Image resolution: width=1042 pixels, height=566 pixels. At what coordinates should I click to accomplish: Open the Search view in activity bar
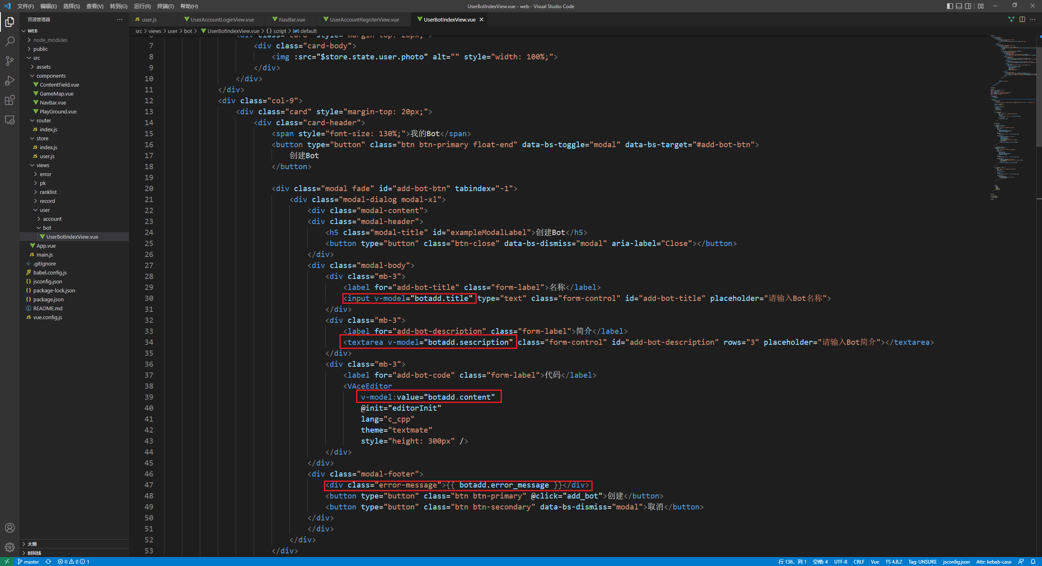point(10,41)
